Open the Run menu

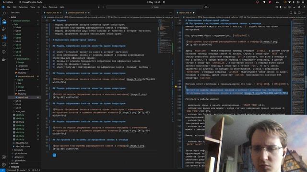coord(45,7)
